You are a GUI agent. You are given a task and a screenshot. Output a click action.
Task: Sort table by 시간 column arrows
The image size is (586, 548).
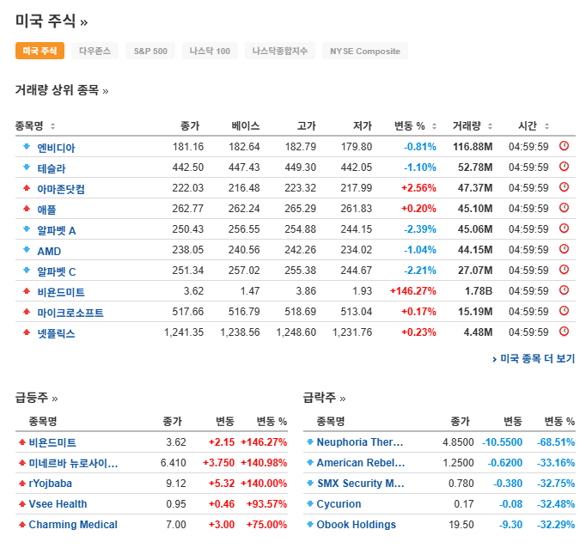546,126
